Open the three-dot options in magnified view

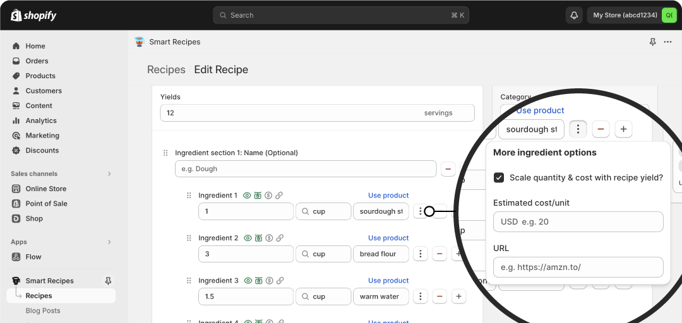pyautogui.click(x=578, y=129)
